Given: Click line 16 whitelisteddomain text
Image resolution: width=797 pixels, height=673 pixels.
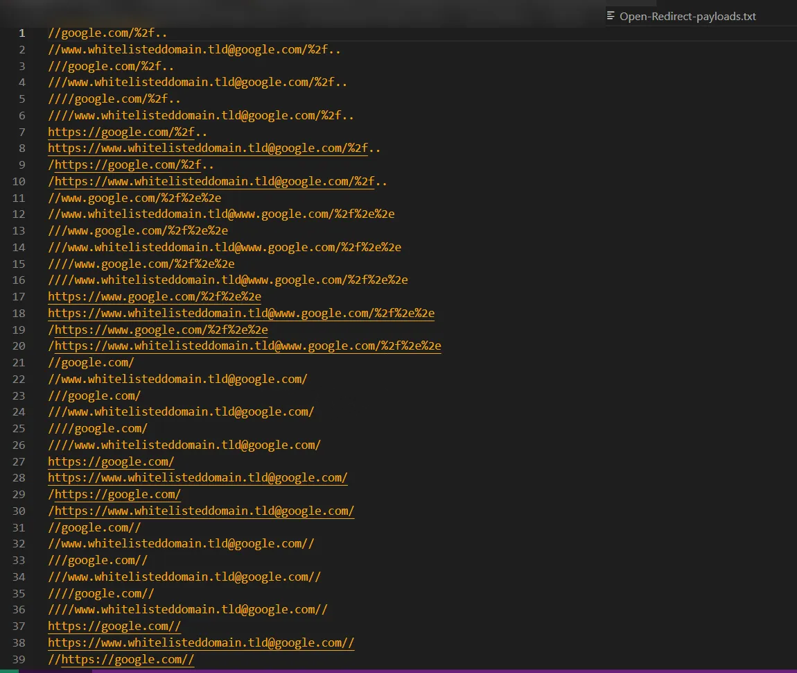Looking at the screenshot, I should (228, 280).
